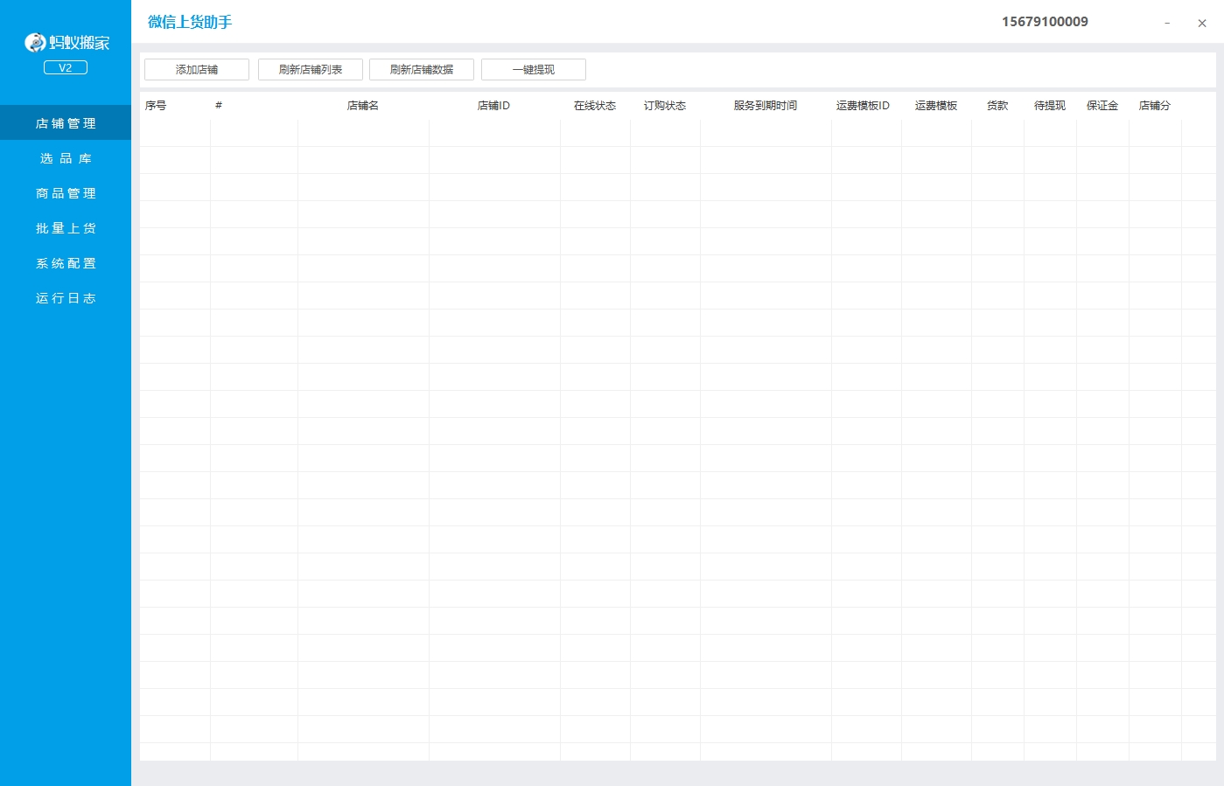The image size is (1224, 786).
Task: Click the V2 version badge
Action: (x=66, y=67)
